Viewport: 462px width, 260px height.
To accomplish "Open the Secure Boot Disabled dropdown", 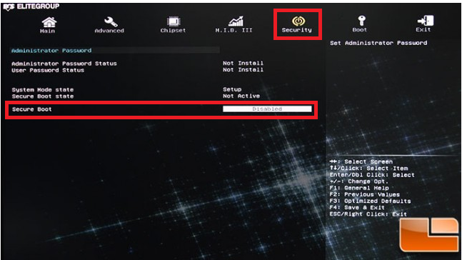I will (x=267, y=109).
